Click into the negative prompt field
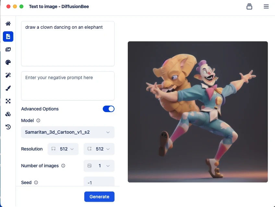The width and height of the screenshot is (275, 207). click(68, 86)
